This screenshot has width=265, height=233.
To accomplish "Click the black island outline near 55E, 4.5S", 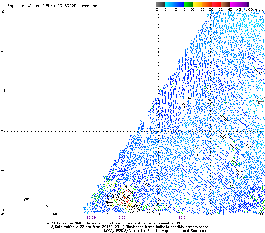I will [184, 105].
